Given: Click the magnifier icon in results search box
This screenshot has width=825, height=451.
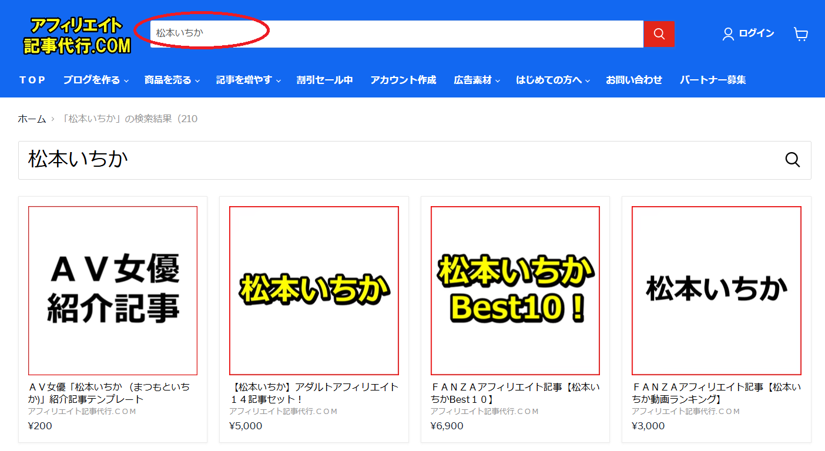Looking at the screenshot, I should click(792, 160).
